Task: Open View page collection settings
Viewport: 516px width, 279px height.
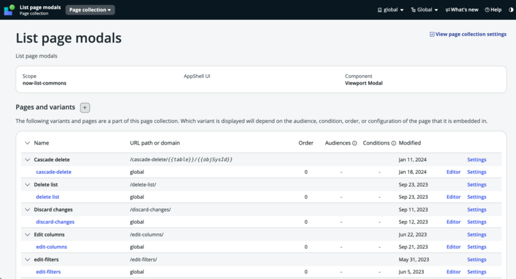Action: [x=468, y=34]
